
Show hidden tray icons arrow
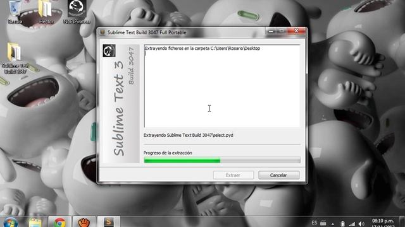pyautogui.click(x=333, y=224)
